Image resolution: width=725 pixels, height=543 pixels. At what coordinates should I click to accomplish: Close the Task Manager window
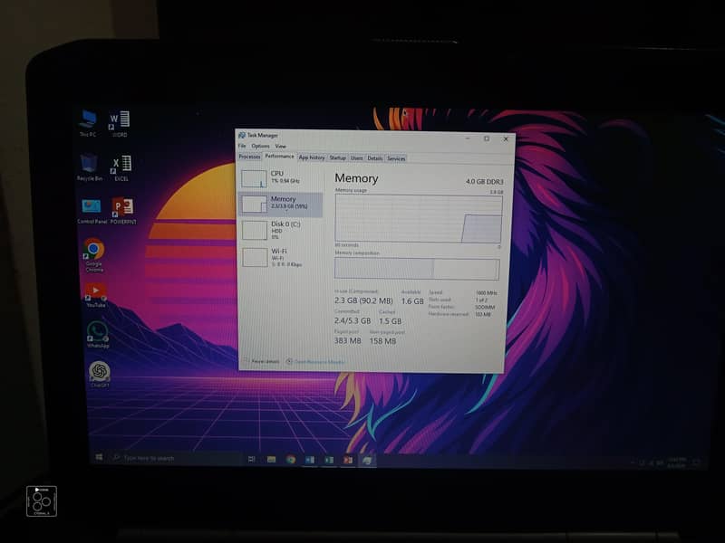506,139
